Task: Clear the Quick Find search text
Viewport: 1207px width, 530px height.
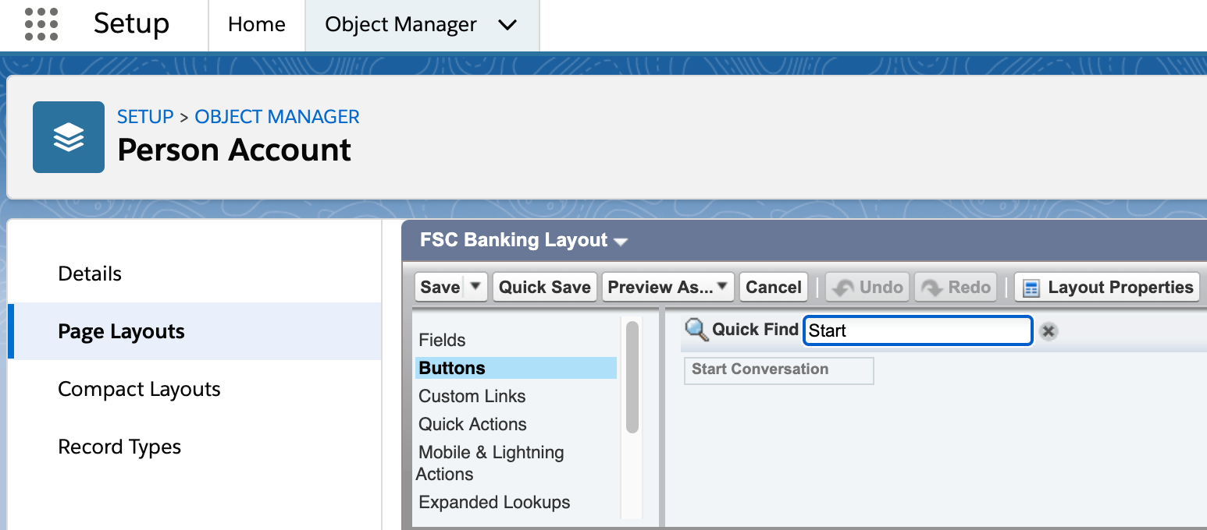Action: pos(1049,331)
